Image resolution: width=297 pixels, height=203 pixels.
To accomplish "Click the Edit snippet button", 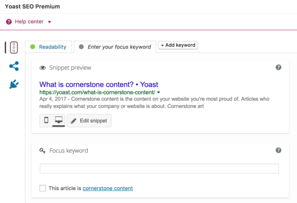I will [89, 121].
